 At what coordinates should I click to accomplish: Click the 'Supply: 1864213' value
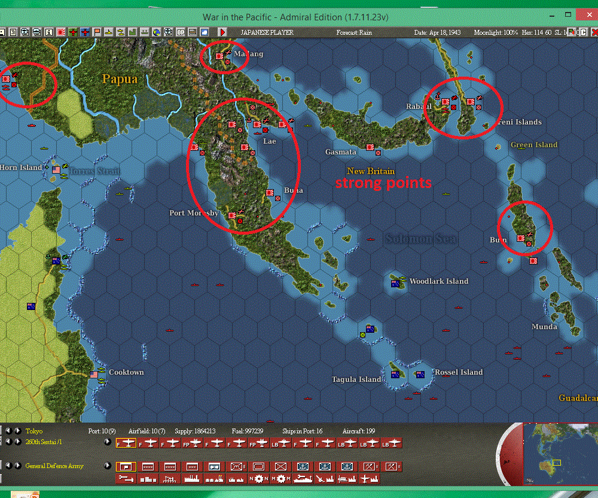(x=195, y=431)
